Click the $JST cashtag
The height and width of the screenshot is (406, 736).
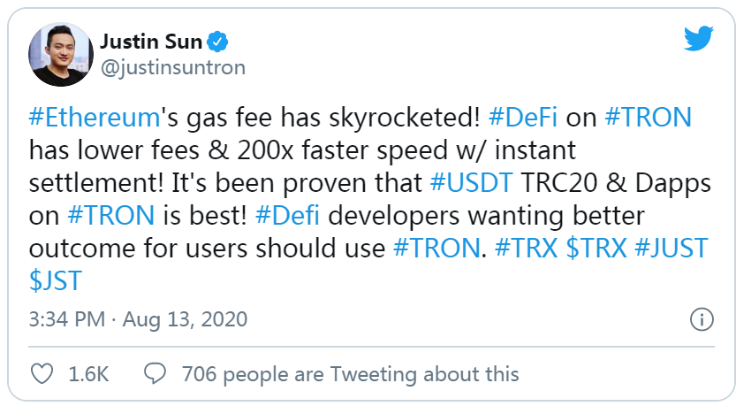click(x=57, y=281)
